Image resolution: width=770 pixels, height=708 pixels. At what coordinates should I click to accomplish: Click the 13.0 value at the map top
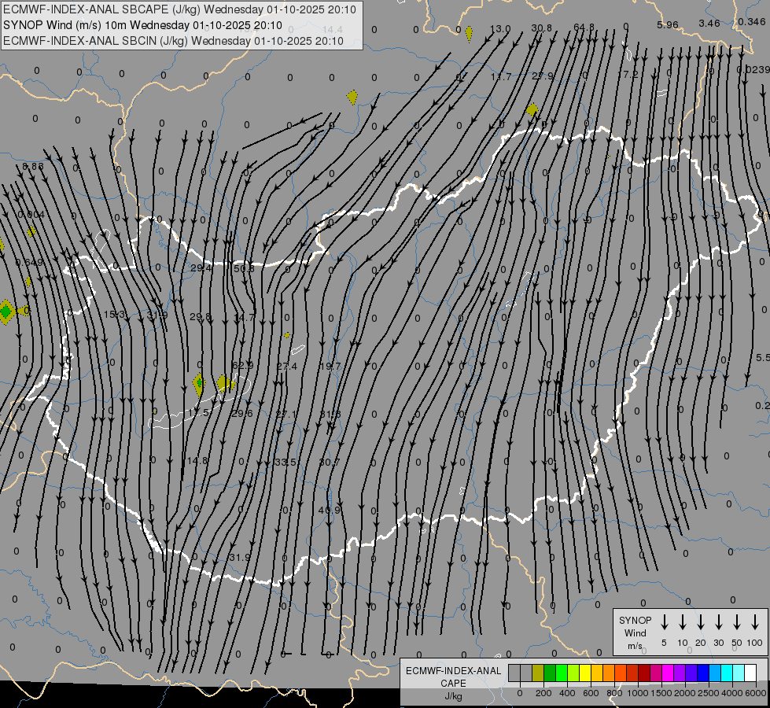coord(500,29)
